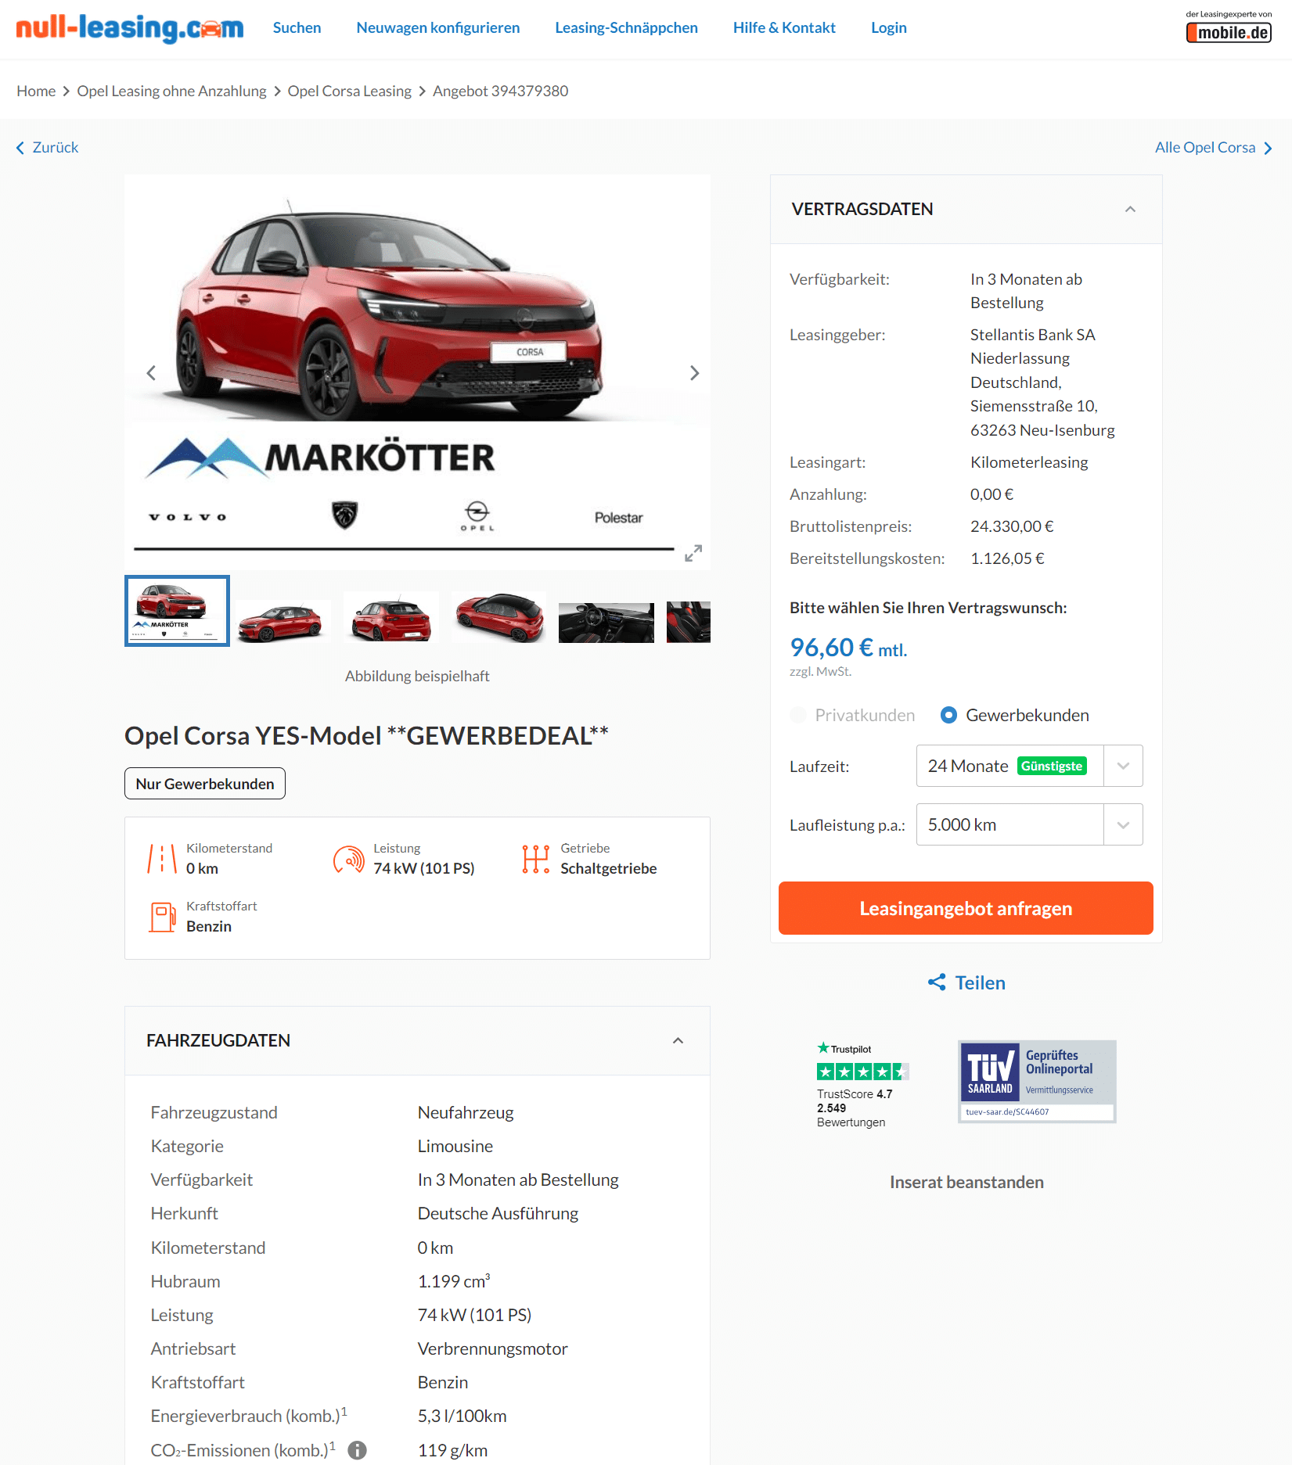Viewport: 1292px width, 1465px height.
Task: Show next car image with right arrow
Action: (x=694, y=373)
